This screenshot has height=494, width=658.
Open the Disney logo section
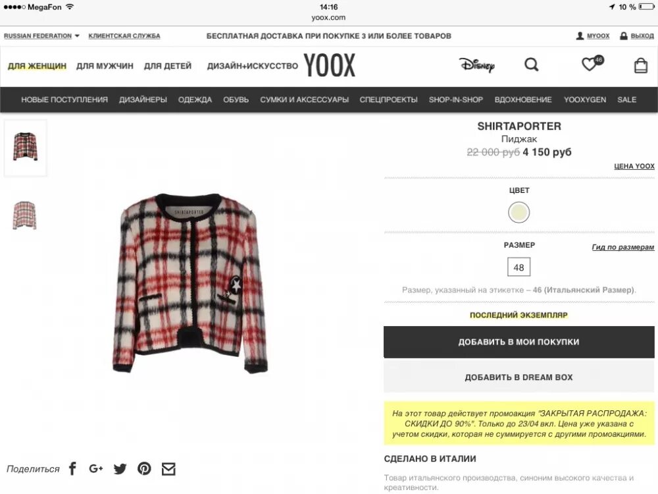point(476,65)
